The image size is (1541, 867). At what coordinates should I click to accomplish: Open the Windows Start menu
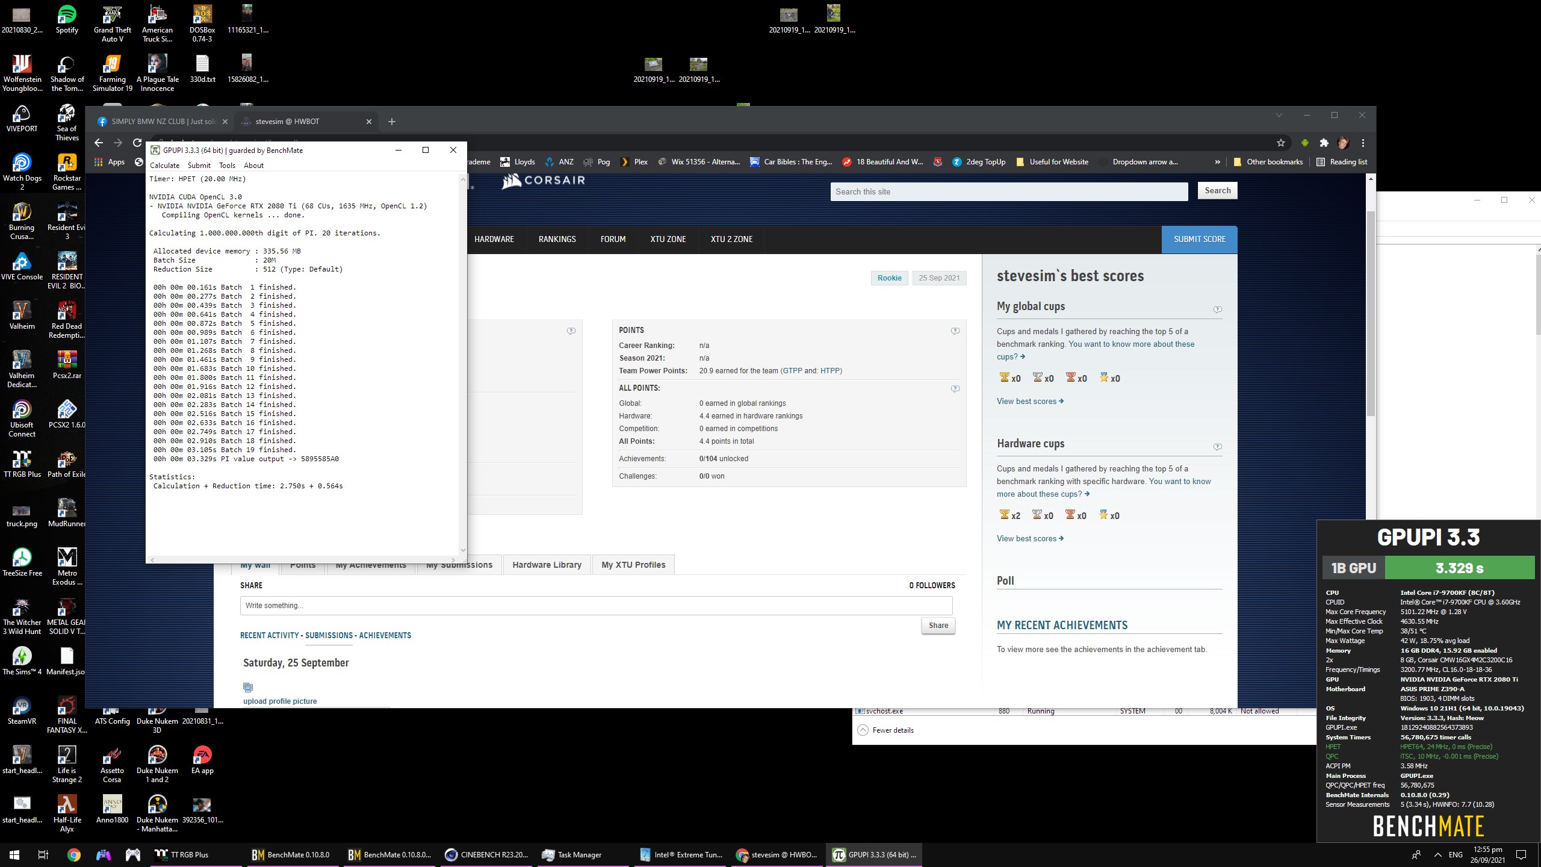(x=14, y=854)
